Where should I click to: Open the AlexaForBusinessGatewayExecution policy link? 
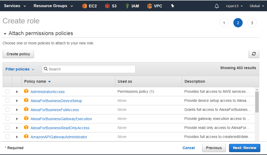61,119
